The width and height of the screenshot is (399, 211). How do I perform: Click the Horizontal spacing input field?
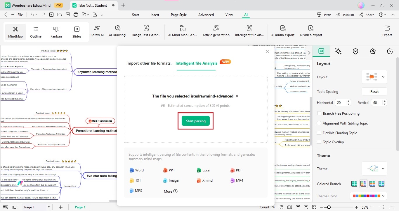[x=341, y=102]
